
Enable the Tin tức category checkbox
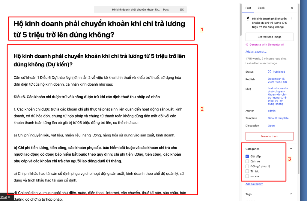pos(247,171)
